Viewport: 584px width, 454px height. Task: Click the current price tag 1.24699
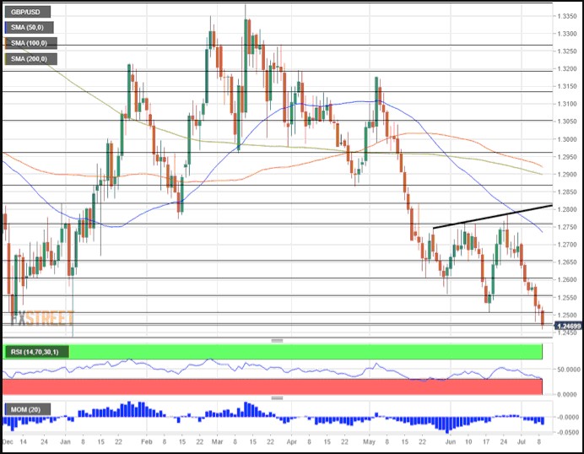(x=565, y=325)
